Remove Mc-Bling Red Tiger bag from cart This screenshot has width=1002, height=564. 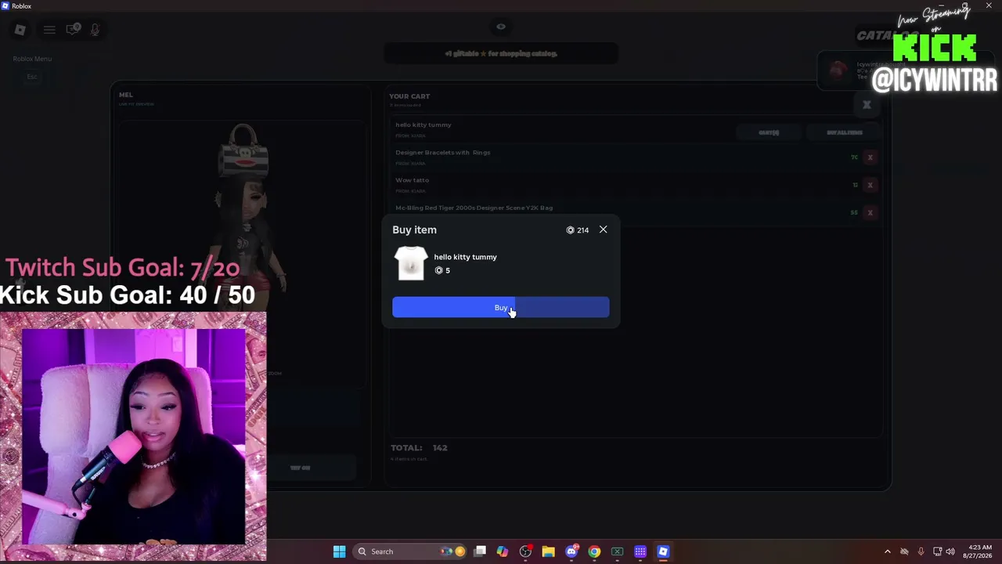click(x=870, y=212)
